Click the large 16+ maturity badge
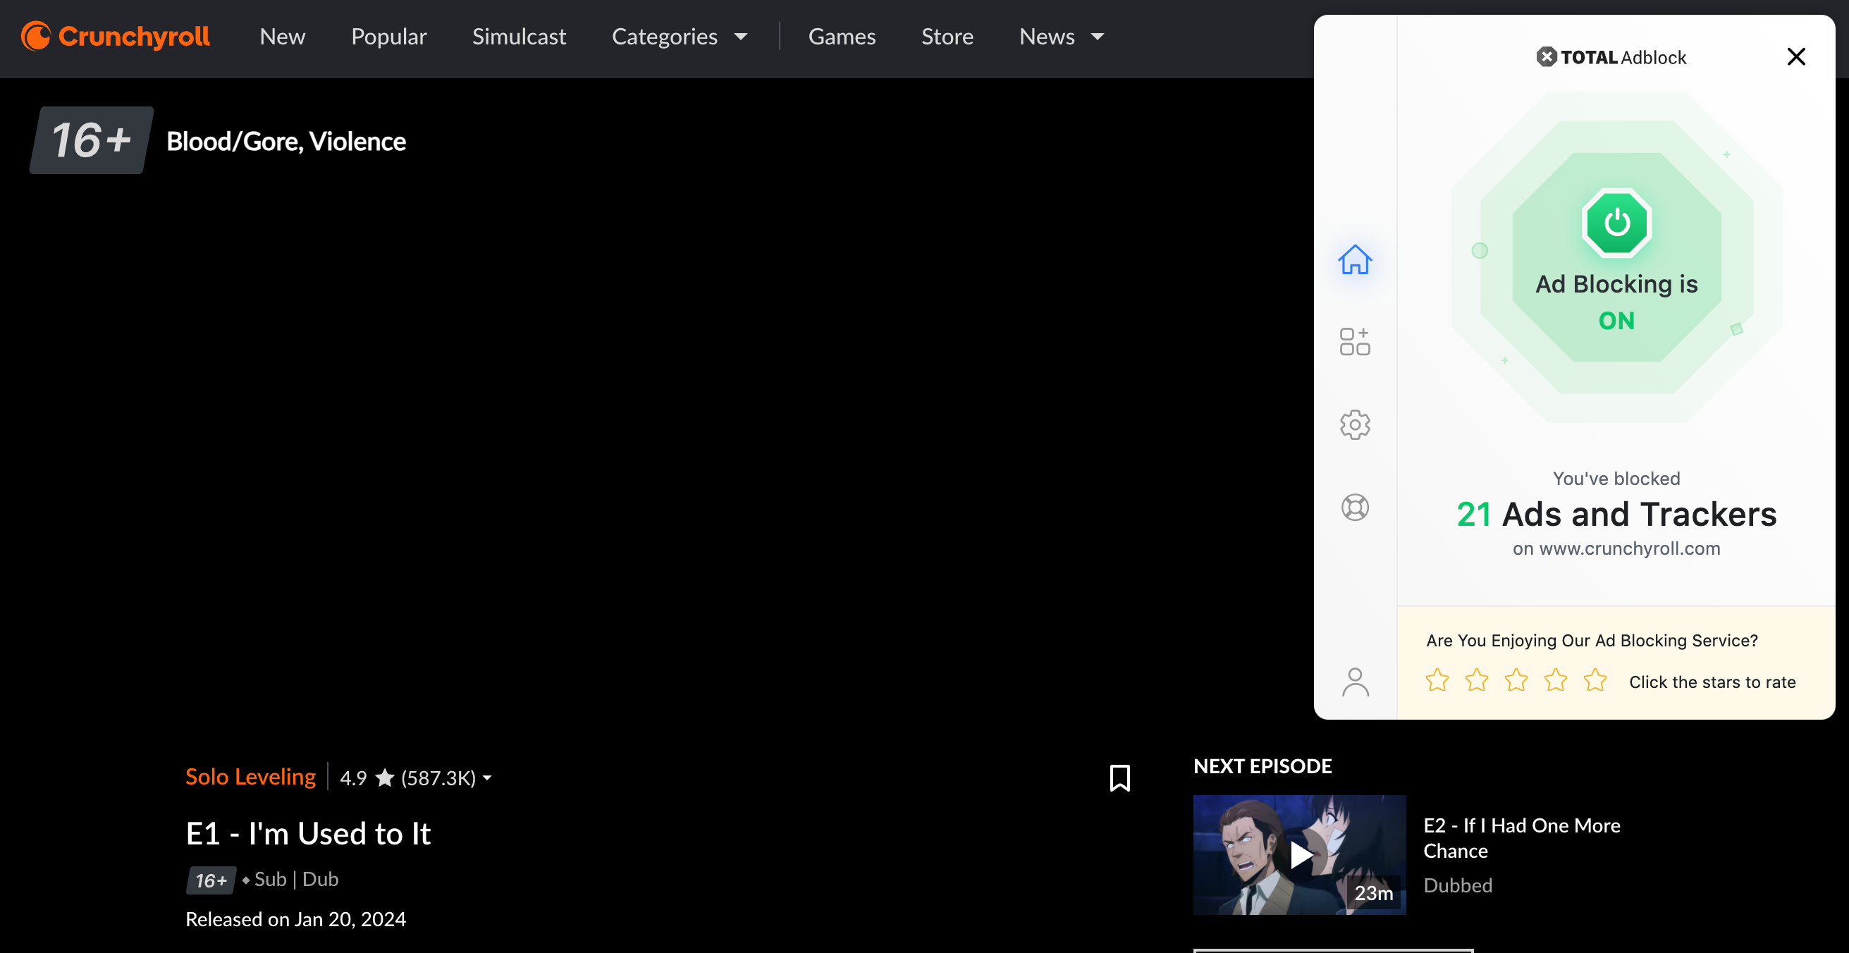The width and height of the screenshot is (1849, 953). (x=91, y=140)
